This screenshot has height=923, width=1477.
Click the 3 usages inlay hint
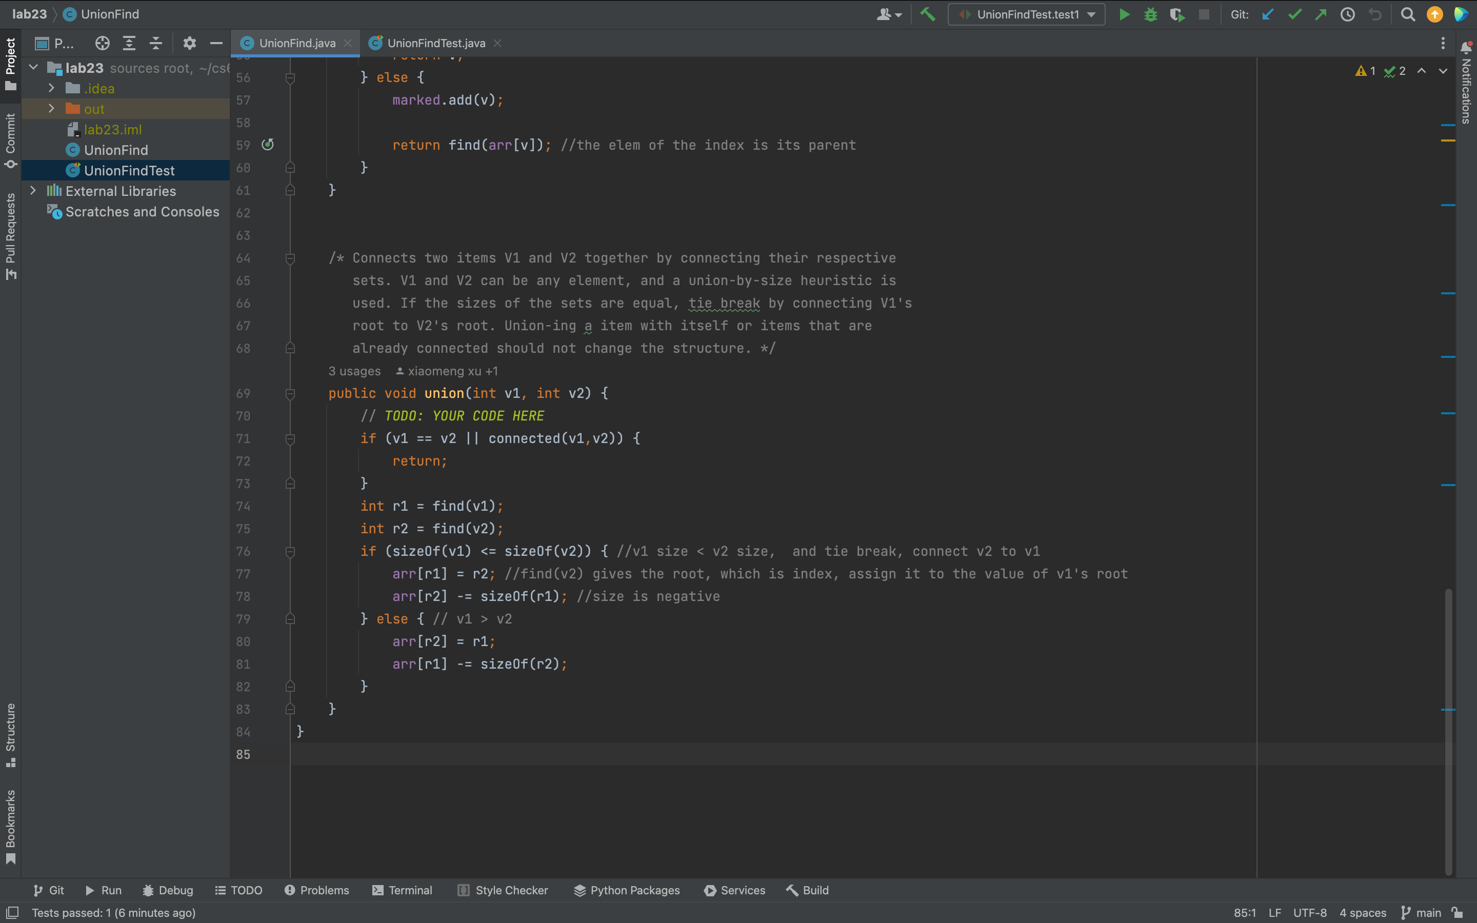(x=354, y=371)
